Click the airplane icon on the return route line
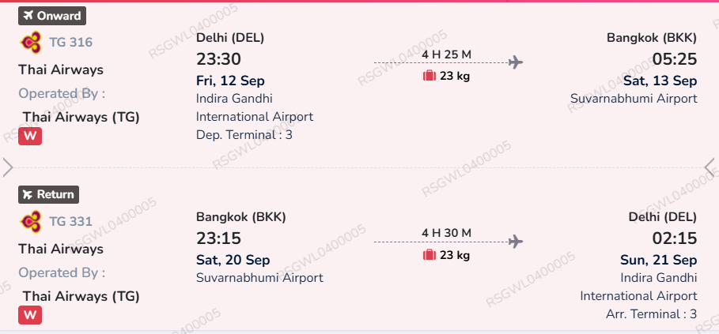Screen dimensions: 719x334 click(x=516, y=241)
